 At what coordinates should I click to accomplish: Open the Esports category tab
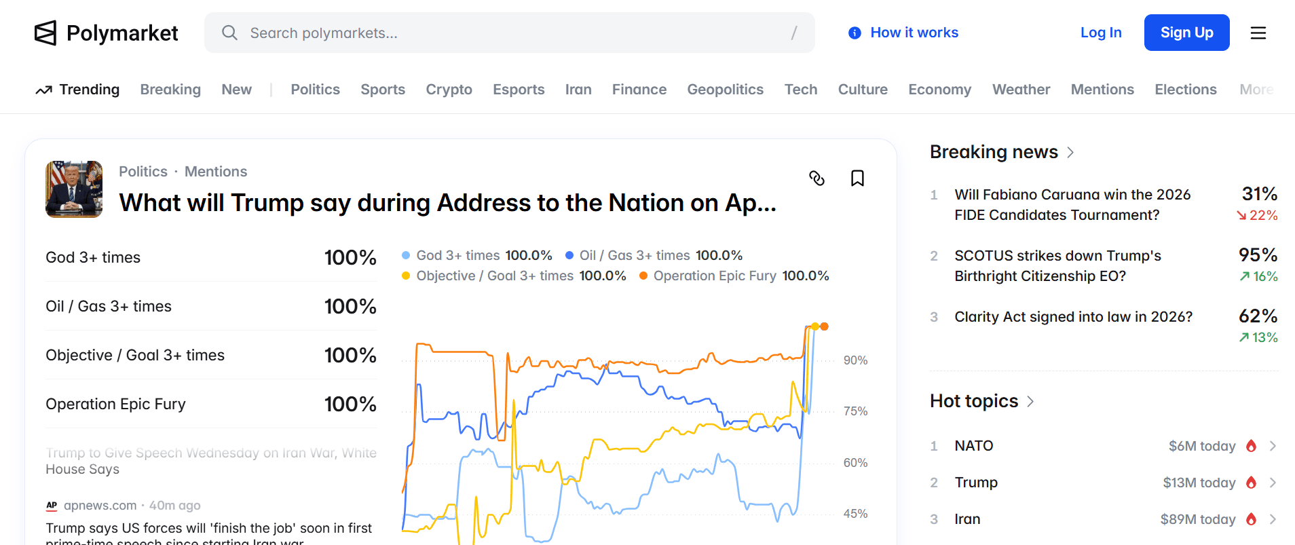tap(519, 90)
